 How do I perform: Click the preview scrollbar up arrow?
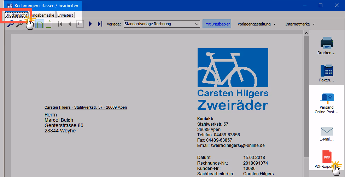click(306, 33)
